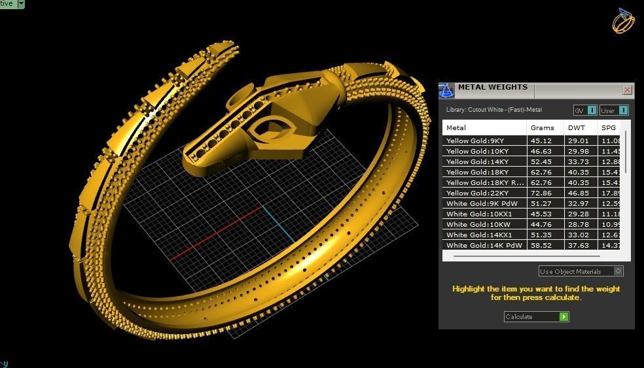Sort by the Metal column header

click(x=484, y=127)
